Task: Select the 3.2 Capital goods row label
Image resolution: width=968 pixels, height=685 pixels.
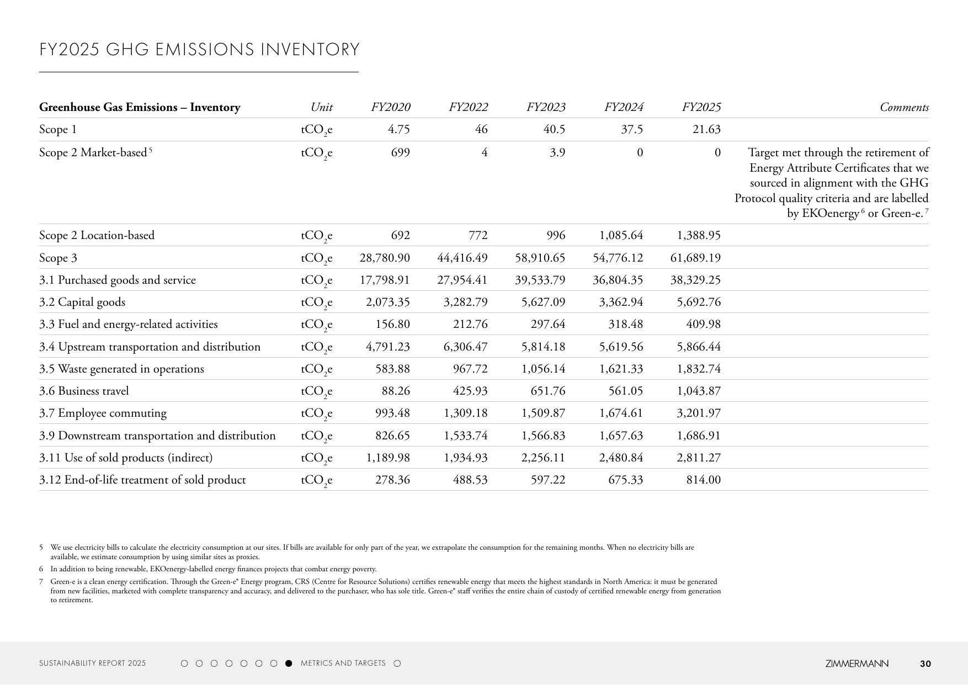Action: (x=82, y=302)
